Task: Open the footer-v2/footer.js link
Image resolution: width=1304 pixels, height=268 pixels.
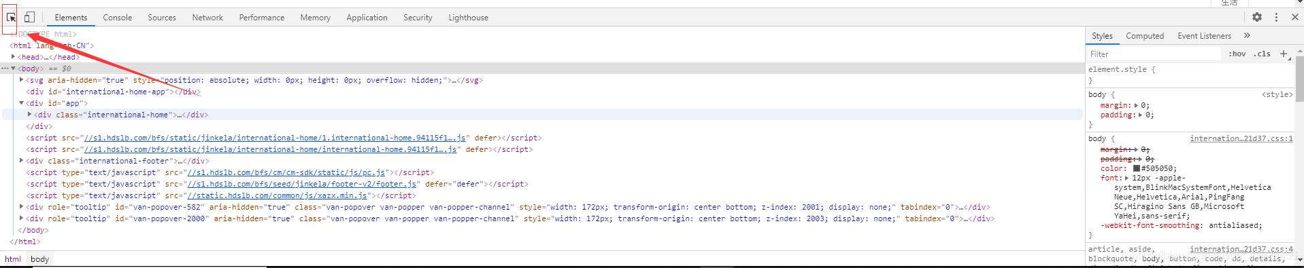Action: point(302,184)
